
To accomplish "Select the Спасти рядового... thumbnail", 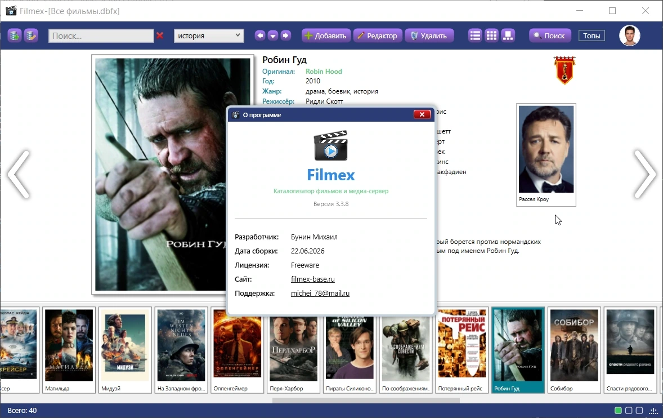I will [x=630, y=350].
